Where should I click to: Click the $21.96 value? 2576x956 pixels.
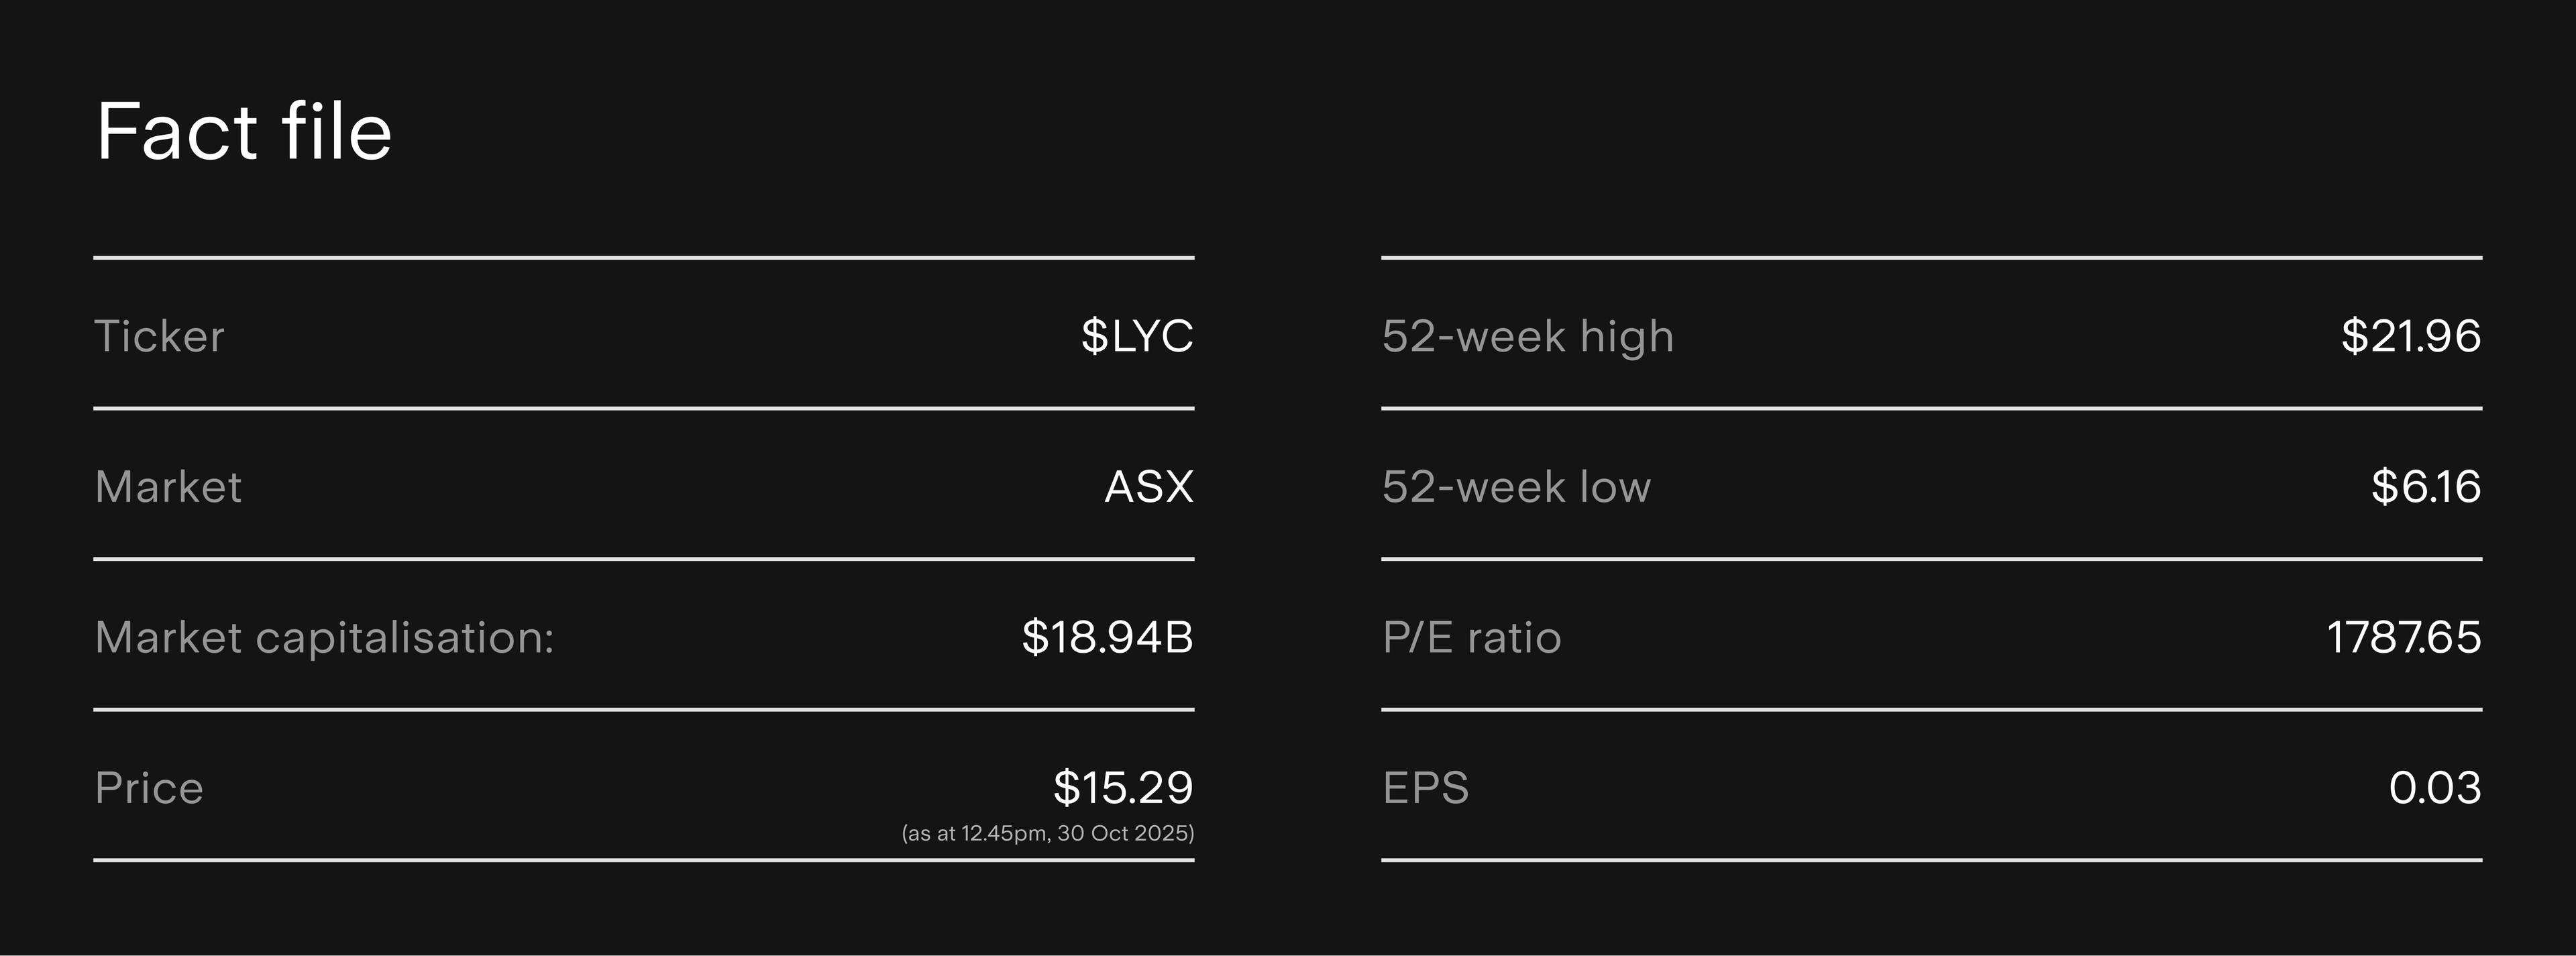(2411, 336)
